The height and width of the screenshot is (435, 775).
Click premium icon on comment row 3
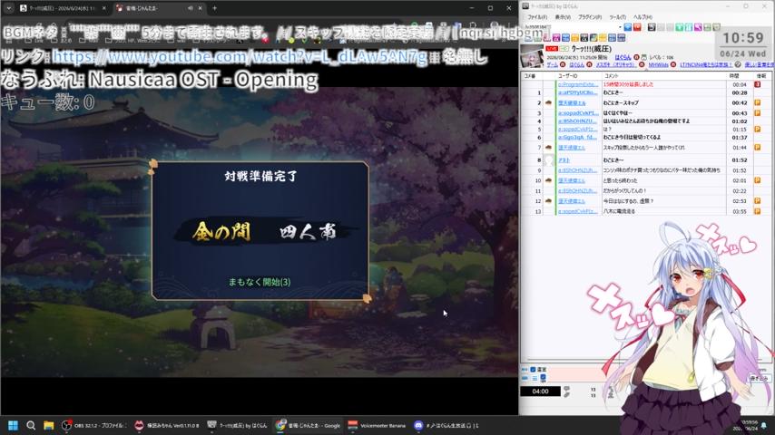coord(757,113)
